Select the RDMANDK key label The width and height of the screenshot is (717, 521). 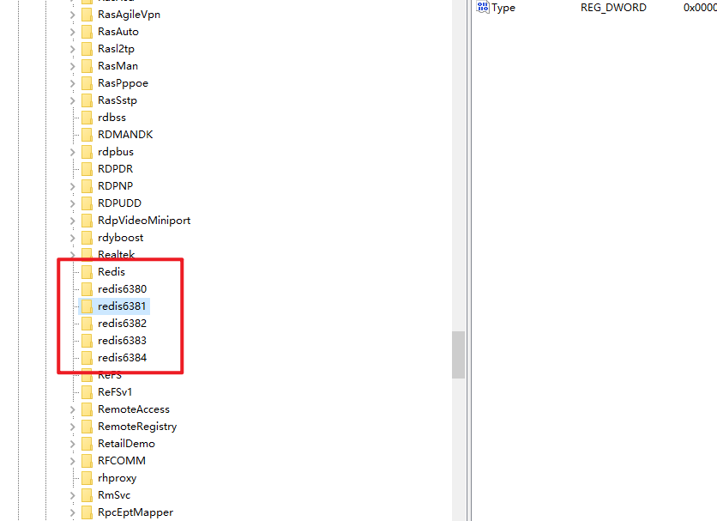point(125,135)
